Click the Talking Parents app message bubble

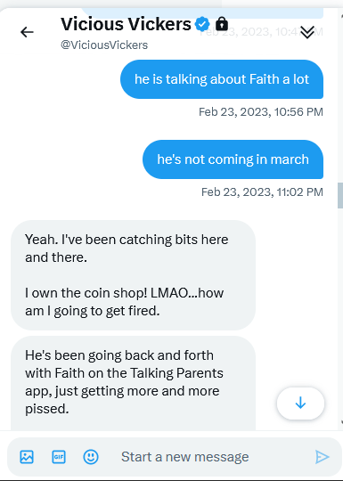coord(133,383)
